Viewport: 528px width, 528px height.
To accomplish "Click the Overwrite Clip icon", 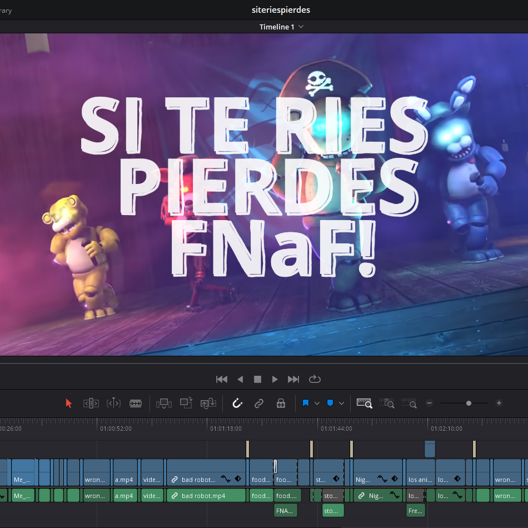I will point(186,404).
